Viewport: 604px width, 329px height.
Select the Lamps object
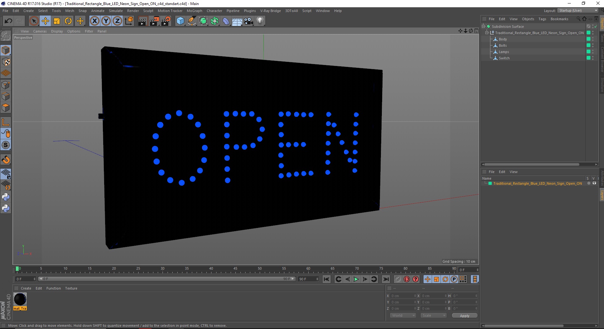[x=504, y=52]
